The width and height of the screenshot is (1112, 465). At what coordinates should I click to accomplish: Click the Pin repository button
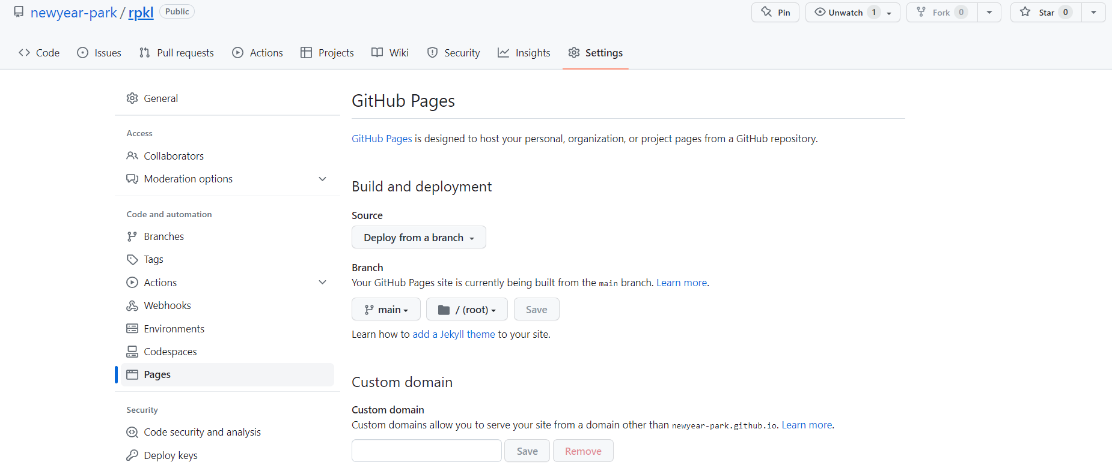click(x=775, y=13)
